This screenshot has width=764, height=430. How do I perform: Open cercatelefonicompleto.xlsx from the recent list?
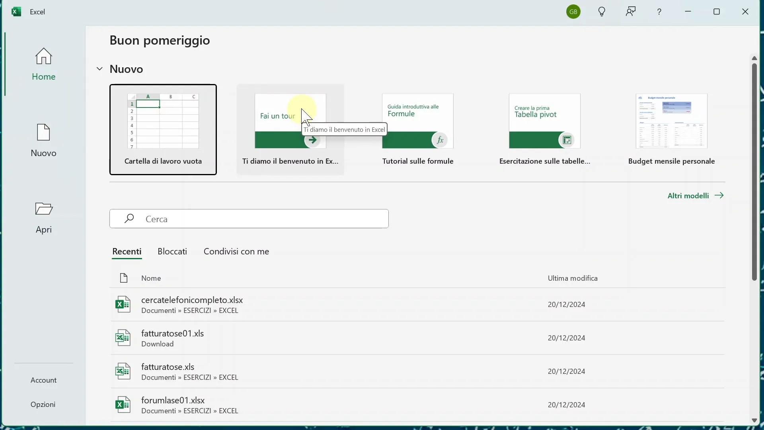point(417,305)
